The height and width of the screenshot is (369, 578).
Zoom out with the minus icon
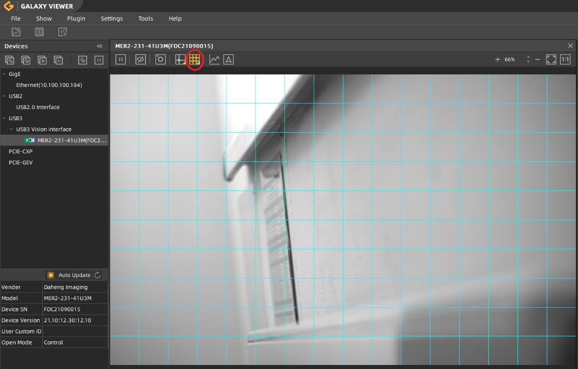(538, 59)
